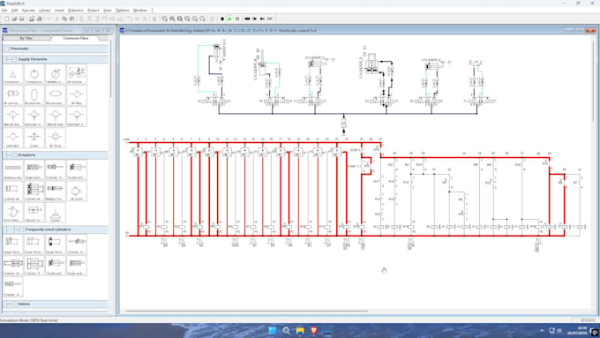Print the circuit using the printer icon

39,19
